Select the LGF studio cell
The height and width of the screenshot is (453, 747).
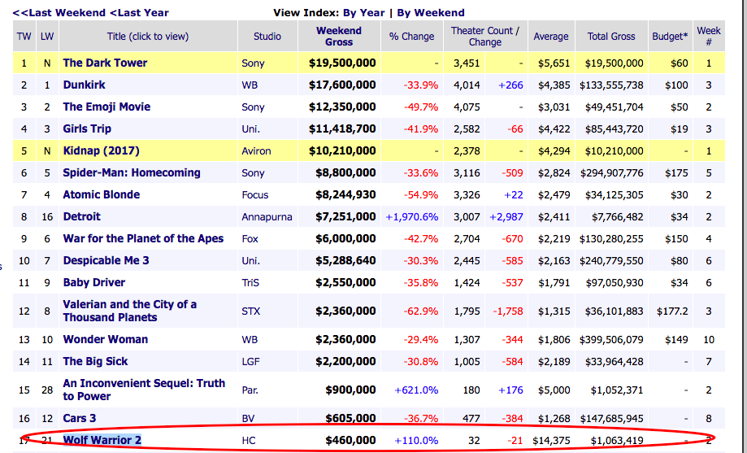(x=250, y=362)
